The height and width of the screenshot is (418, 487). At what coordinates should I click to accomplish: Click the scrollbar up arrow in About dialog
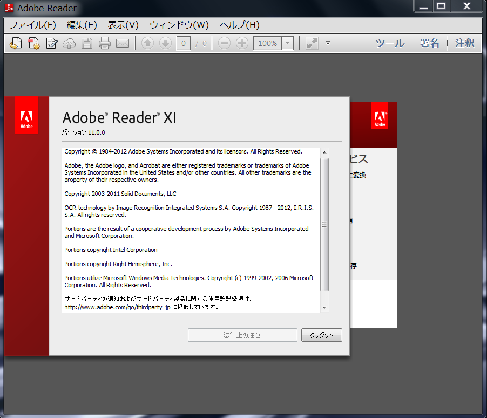(x=324, y=152)
